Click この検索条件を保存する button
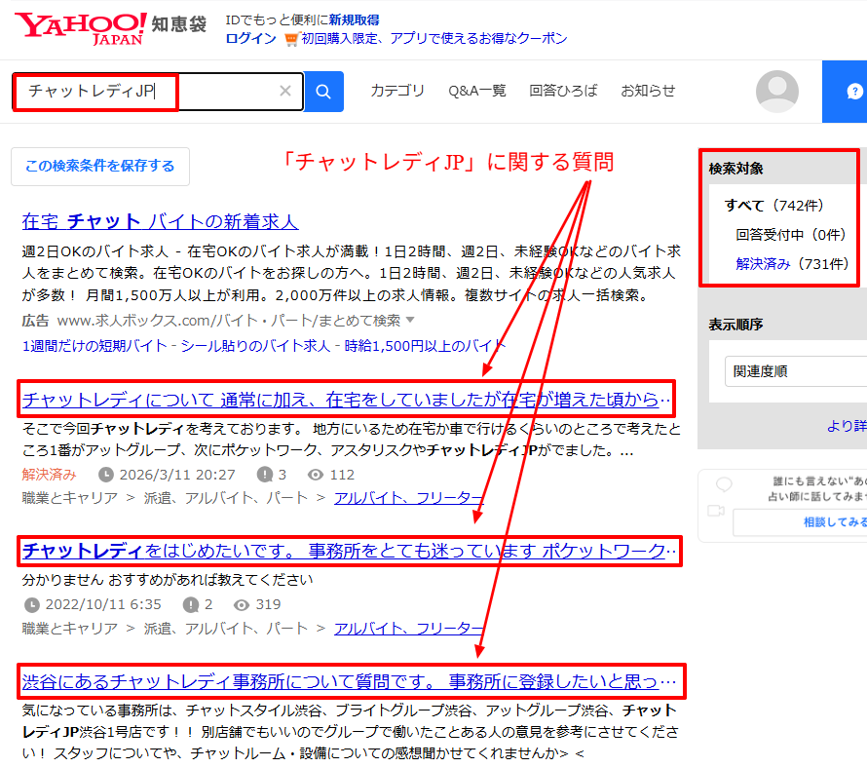Viewport: 867px width, 768px height. [x=100, y=166]
